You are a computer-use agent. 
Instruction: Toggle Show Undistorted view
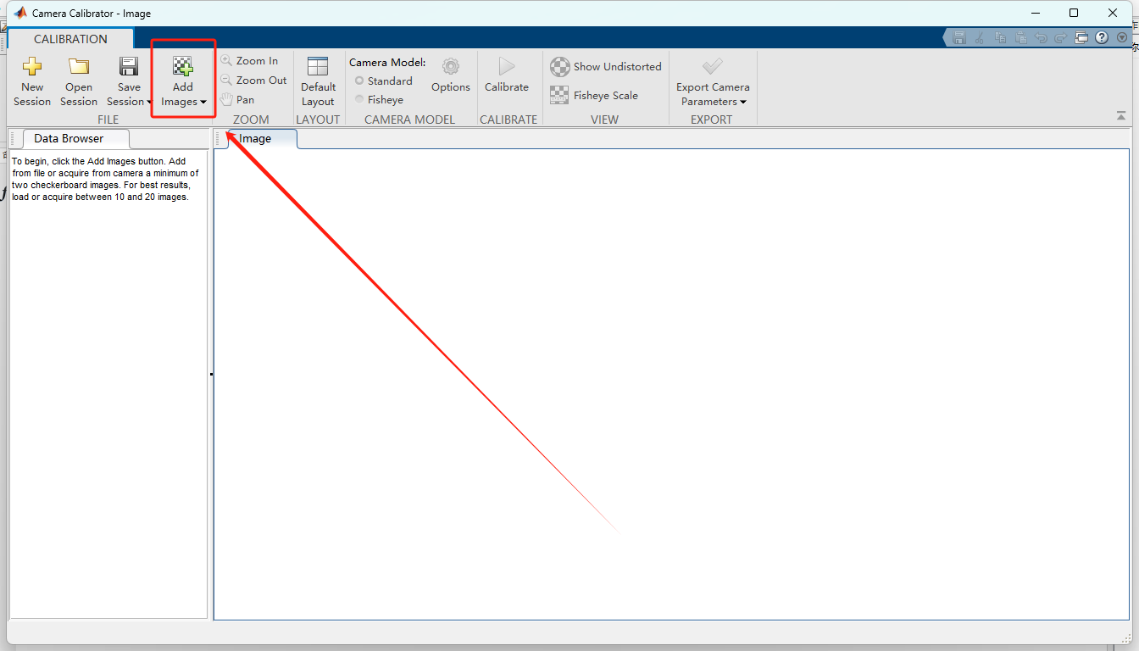coord(606,67)
